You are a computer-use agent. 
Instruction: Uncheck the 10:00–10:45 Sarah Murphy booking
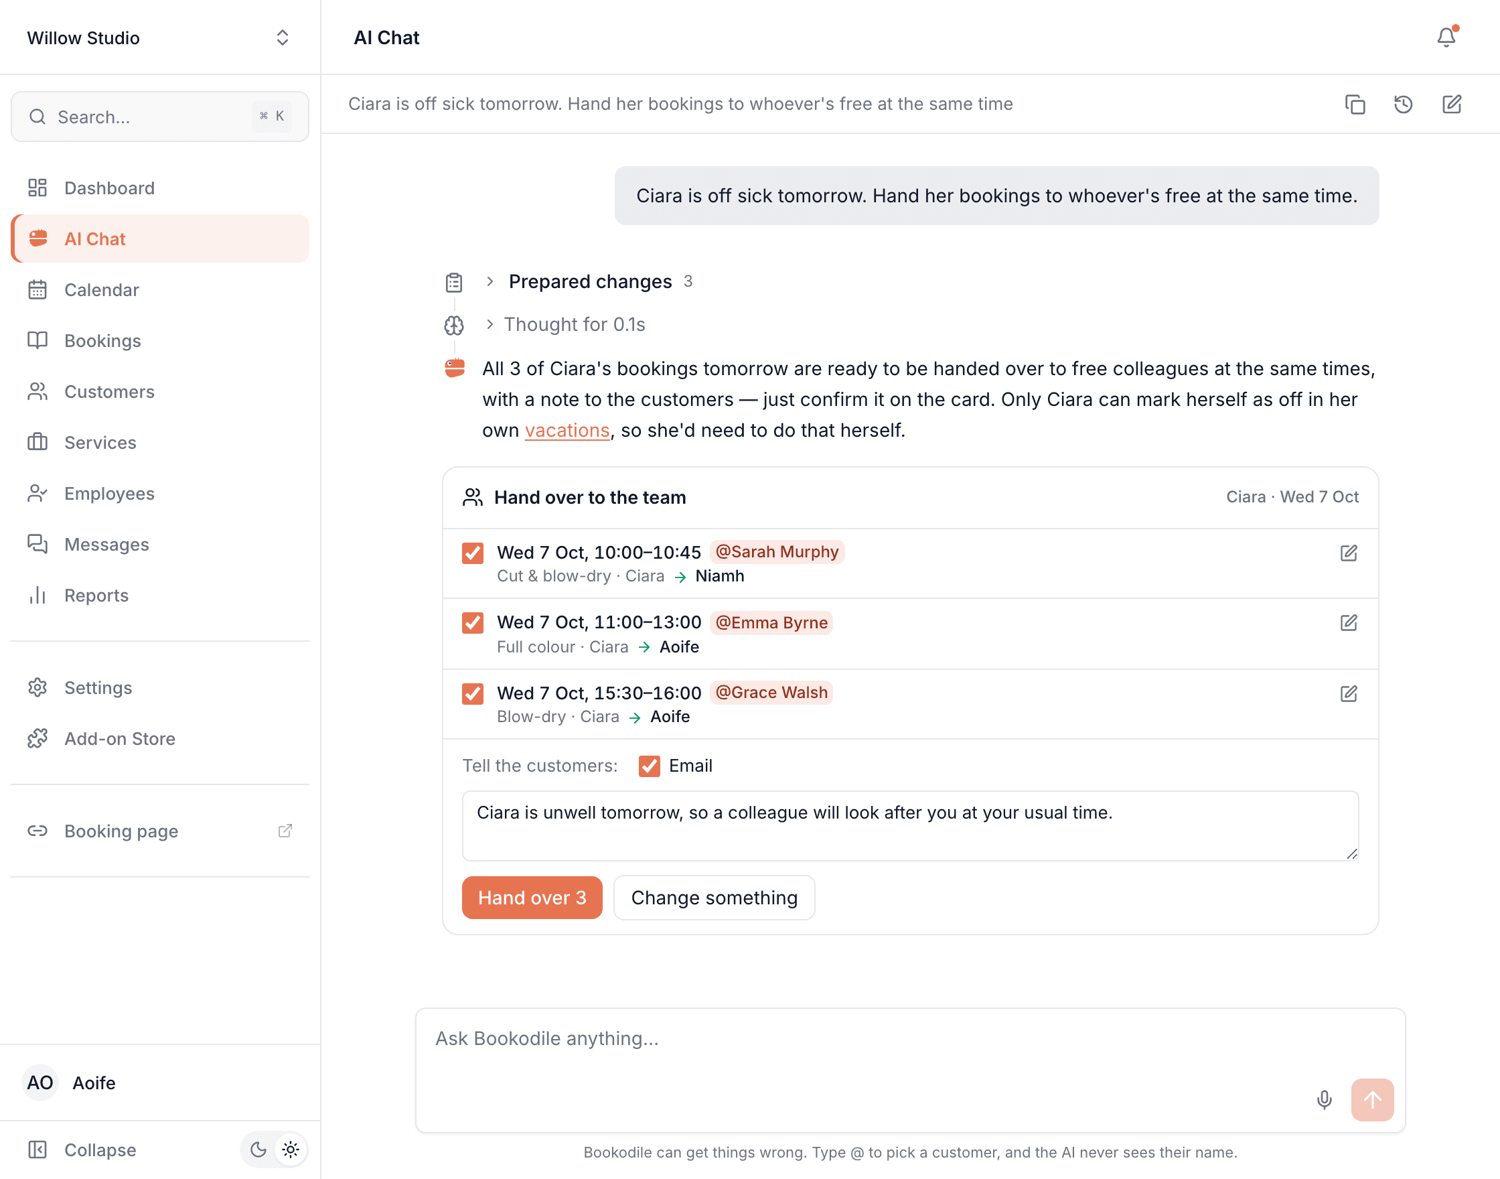(x=473, y=553)
